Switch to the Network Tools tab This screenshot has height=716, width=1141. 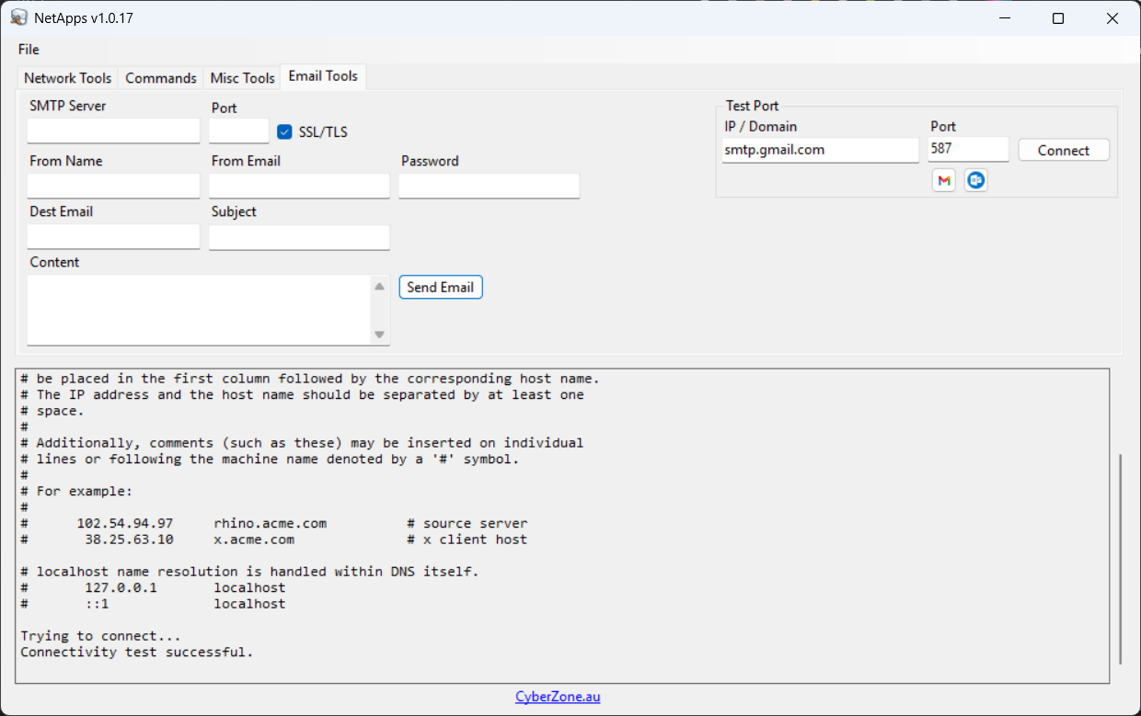[68, 78]
